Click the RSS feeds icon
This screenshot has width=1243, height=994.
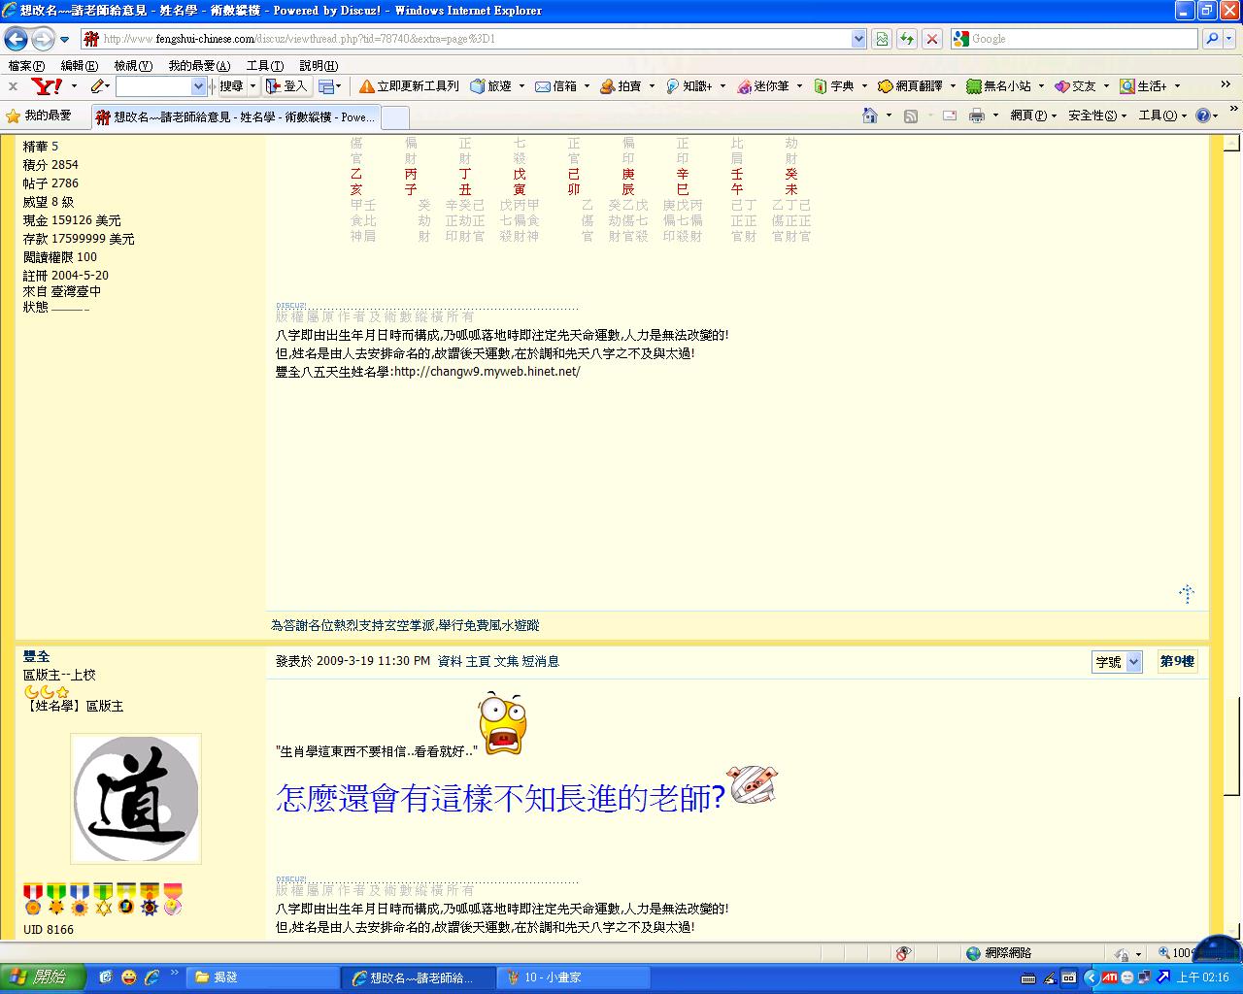tap(911, 116)
